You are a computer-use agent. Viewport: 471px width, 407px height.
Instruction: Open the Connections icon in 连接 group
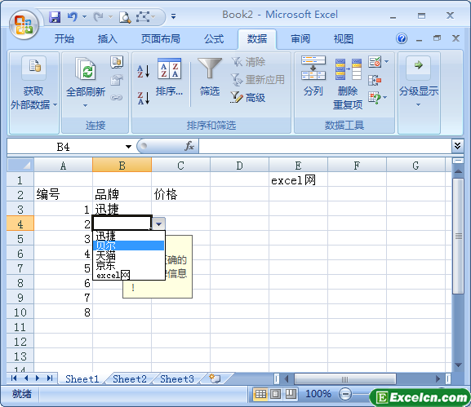pyautogui.click(x=117, y=62)
